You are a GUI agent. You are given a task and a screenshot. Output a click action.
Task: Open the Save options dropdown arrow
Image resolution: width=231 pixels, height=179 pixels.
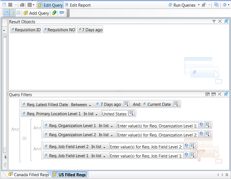click(16, 5)
